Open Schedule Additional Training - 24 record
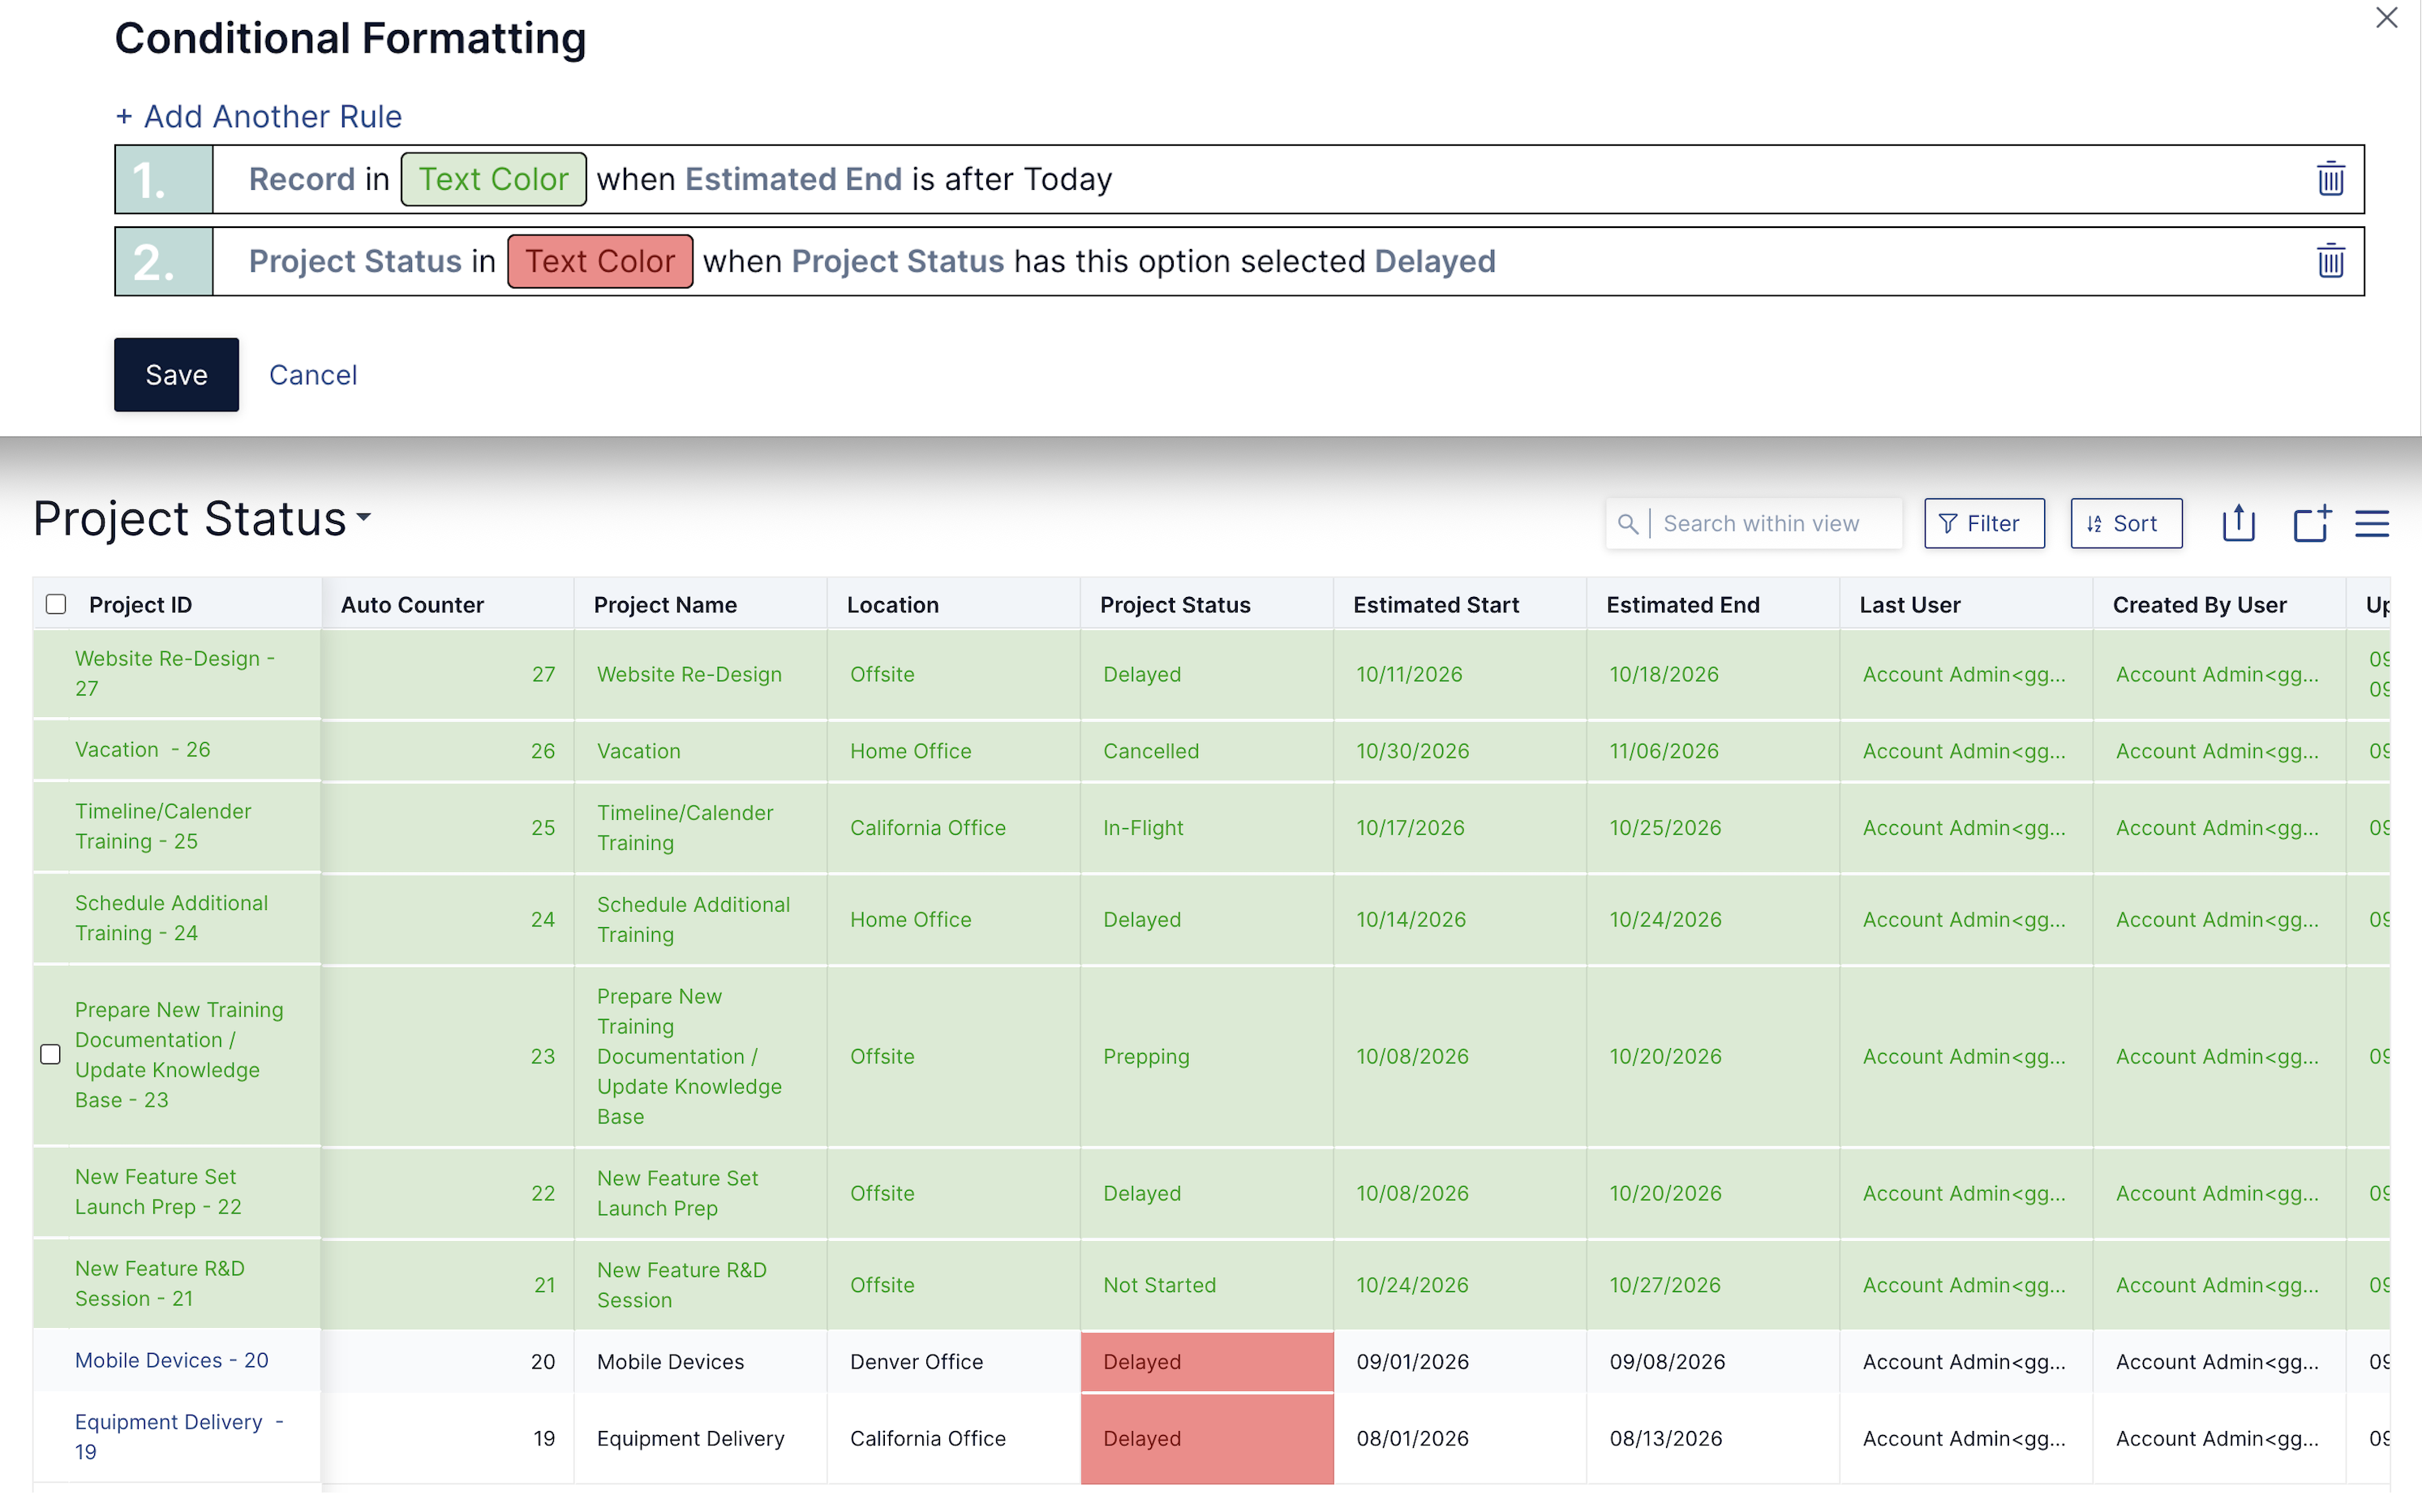2422x1512 pixels. point(171,918)
